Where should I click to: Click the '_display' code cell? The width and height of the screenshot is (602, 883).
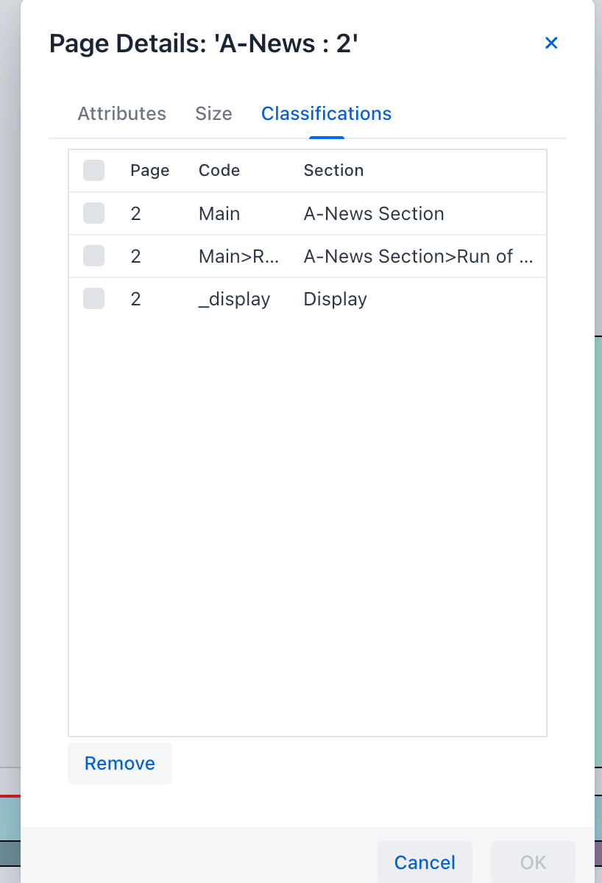pyautogui.click(x=235, y=299)
